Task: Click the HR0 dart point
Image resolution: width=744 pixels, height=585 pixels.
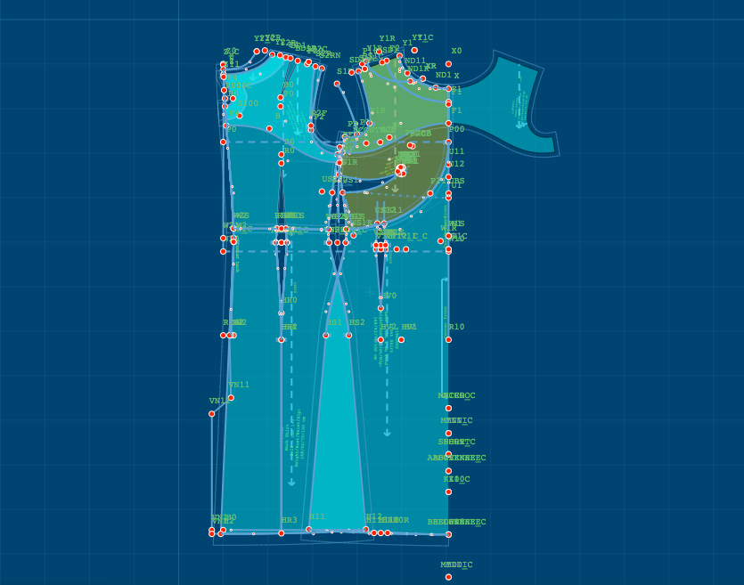Action: 282,313
